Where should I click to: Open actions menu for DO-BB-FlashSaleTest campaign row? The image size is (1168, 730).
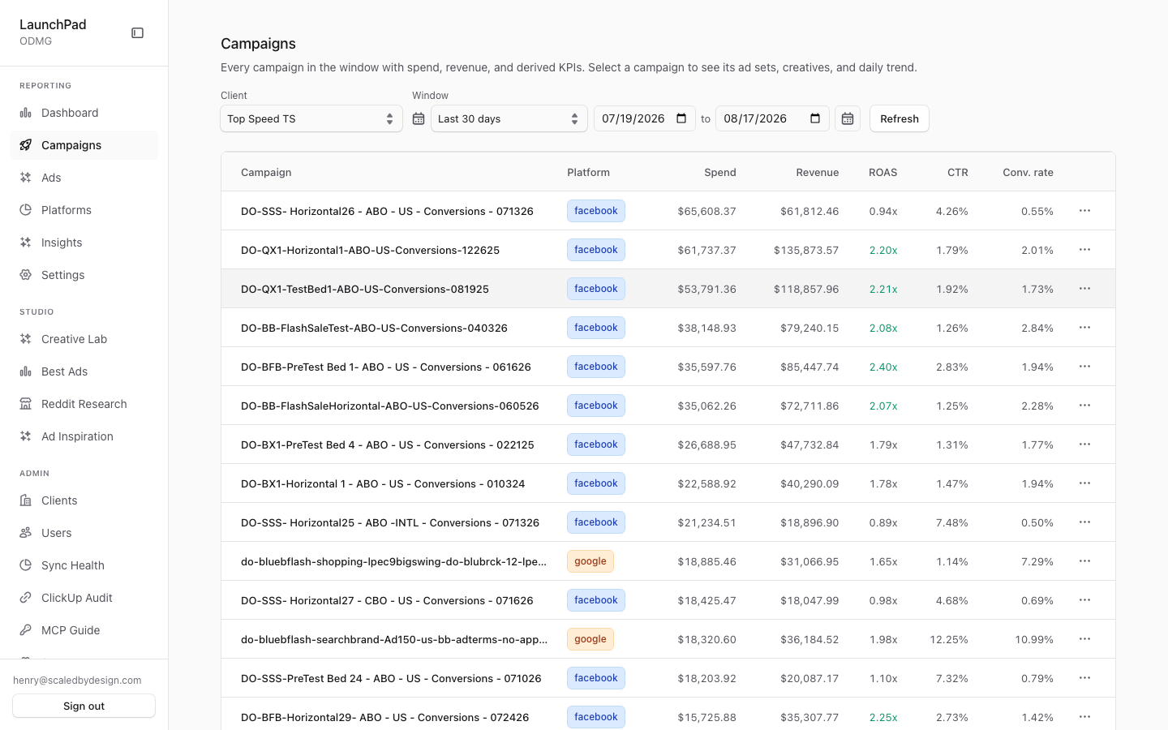(x=1084, y=328)
